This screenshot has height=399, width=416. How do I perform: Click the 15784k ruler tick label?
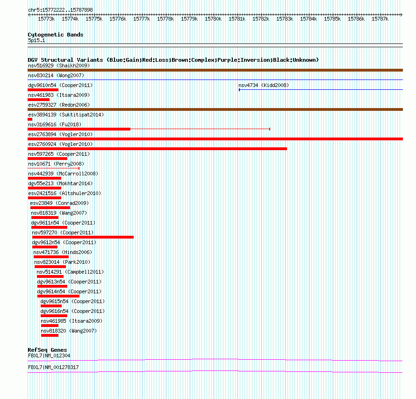(308, 19)
